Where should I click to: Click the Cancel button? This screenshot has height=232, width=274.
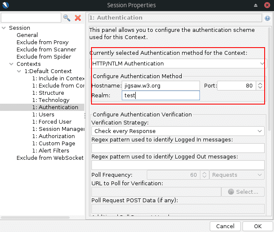pos(225,226)
